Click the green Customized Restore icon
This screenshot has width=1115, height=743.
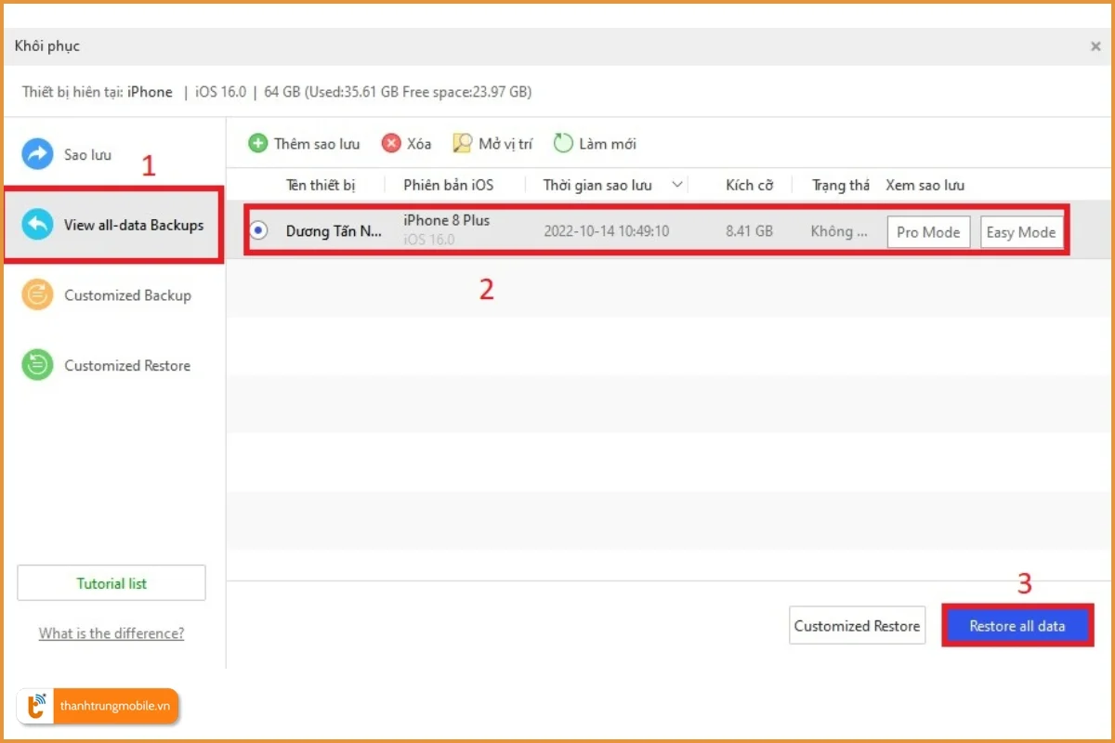38,366
